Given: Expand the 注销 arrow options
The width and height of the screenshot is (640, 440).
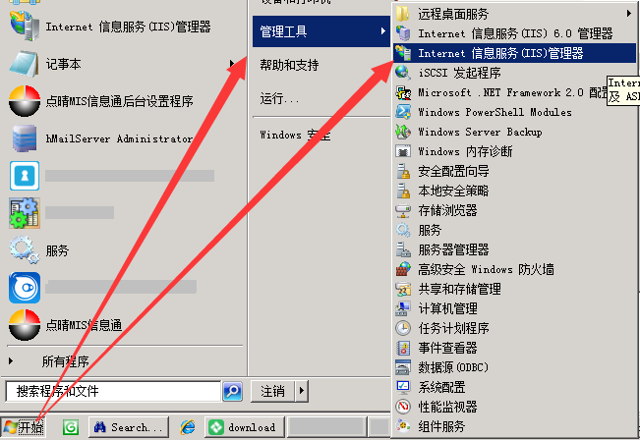Looking at the screenshot, I should (x=302, y=391).
